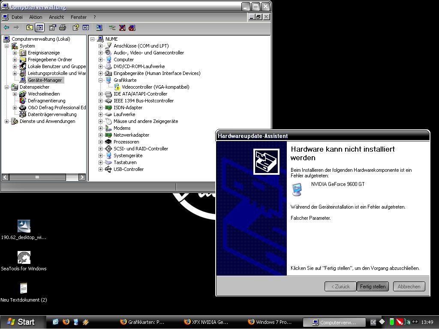439x329 pixels.
Task: Select Defragmentierung in the left tree
Action: tap(46, 101)
